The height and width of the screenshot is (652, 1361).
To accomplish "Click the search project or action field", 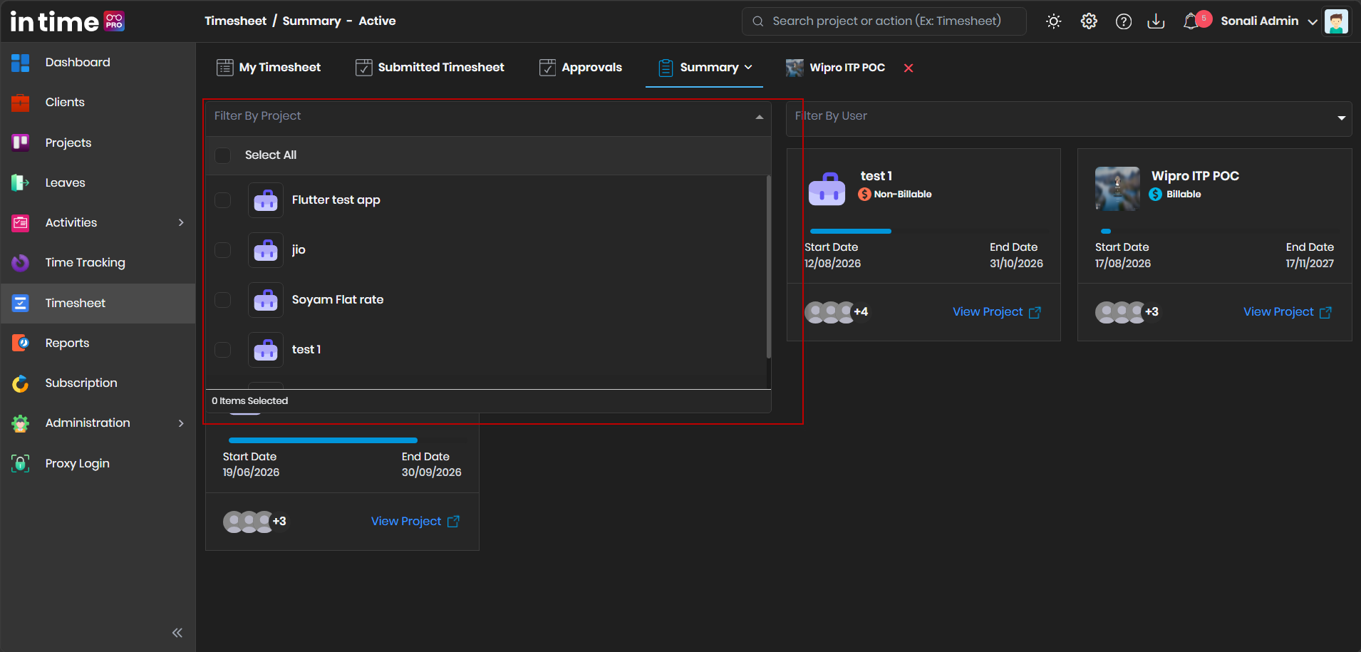I will [884, 21].
